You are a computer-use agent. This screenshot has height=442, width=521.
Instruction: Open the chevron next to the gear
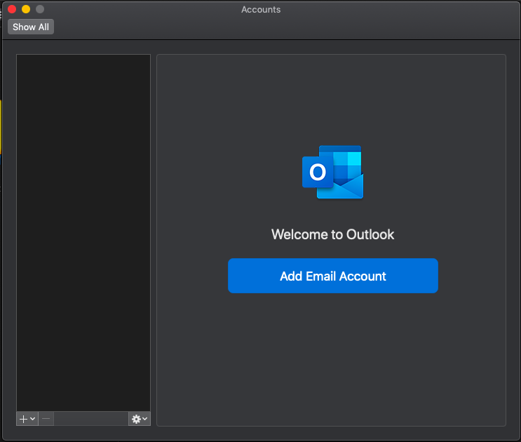tap(144, 419)
